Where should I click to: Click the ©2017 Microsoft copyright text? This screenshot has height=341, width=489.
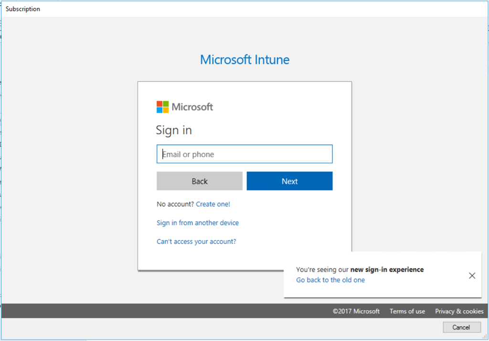[356, 311]
